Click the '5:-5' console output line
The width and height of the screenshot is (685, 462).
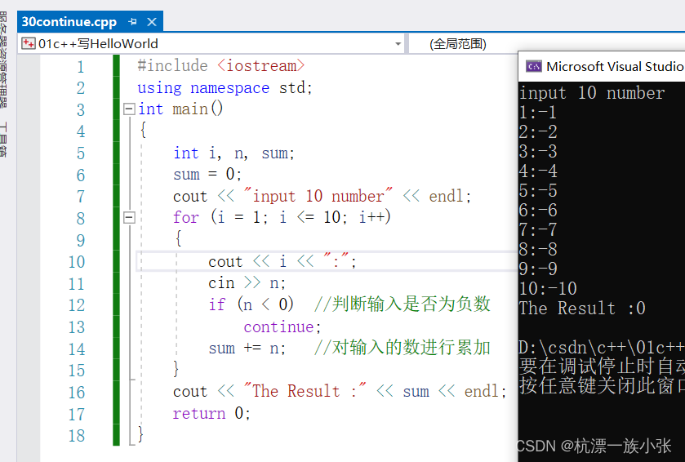point(538,191)
